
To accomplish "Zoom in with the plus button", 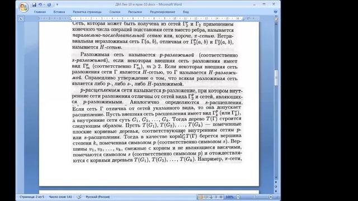I will click(x=271, y=197).
